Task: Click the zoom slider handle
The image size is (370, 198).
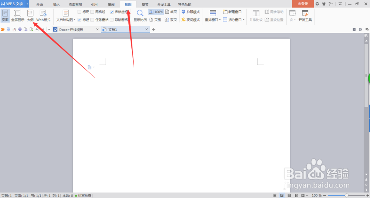Action: [346, 196]
